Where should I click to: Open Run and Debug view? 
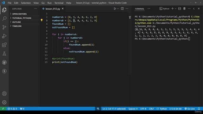point(4,36)
